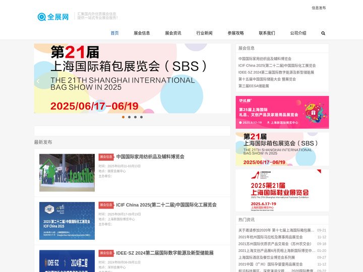This screenshot has height=272, width=363.
Task: Open the 展会资讯 navigation menu item
Action: (173, 33)
